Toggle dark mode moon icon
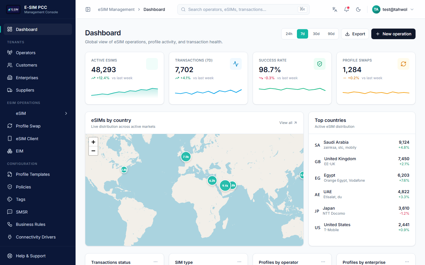 (358, 9)
